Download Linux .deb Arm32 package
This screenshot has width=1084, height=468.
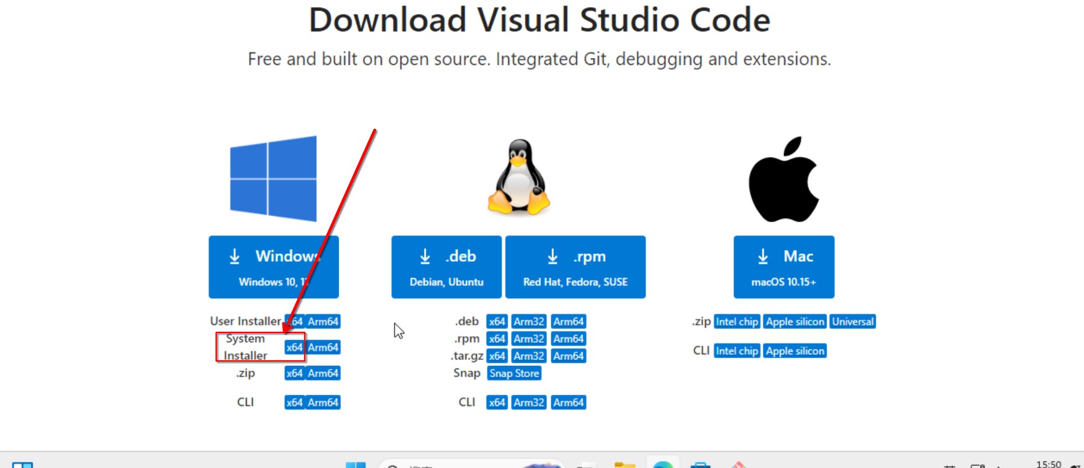pos(529,321)
